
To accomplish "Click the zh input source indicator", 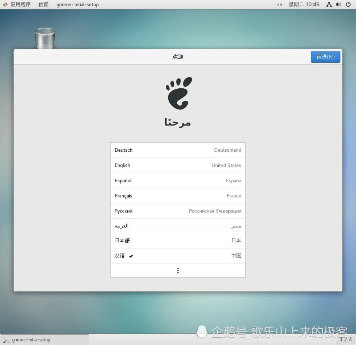I will [280, 5].
